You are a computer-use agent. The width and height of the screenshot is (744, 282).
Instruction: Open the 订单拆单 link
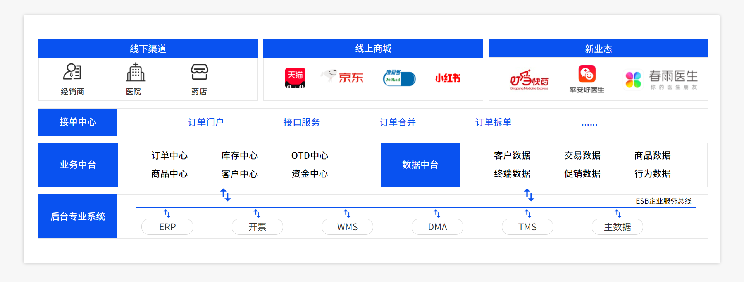tap(493, 122)
